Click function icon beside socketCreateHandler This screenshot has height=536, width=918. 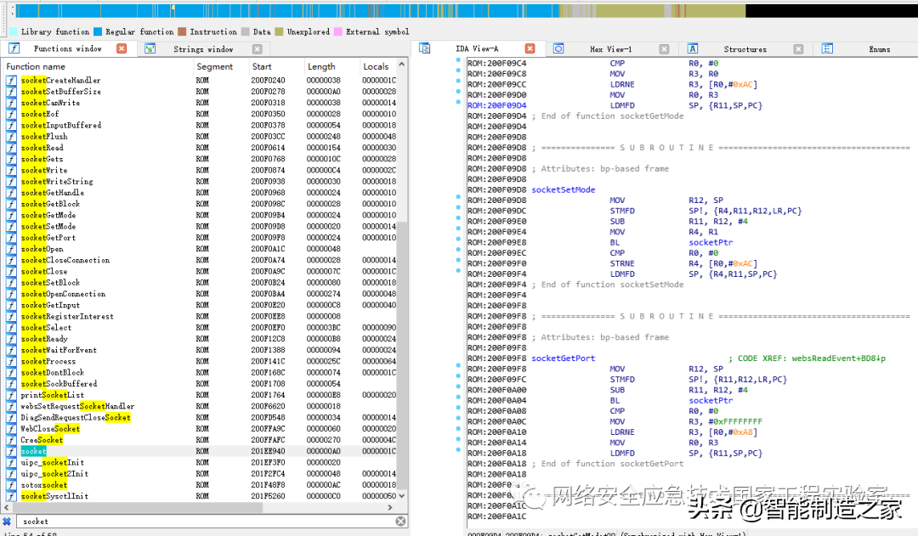coord(11,80)
